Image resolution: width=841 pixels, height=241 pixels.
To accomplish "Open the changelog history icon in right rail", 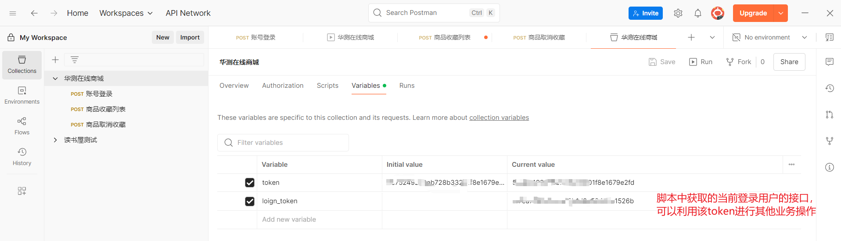I will (x=829, y=88).
